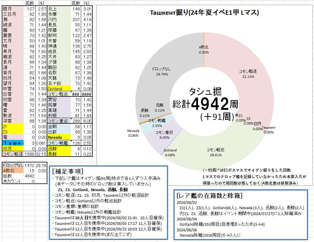314x242 pixels.
Task: Click the Nevada 0.06% chart label
Action: pyautogui.click(x=133, y=133)
